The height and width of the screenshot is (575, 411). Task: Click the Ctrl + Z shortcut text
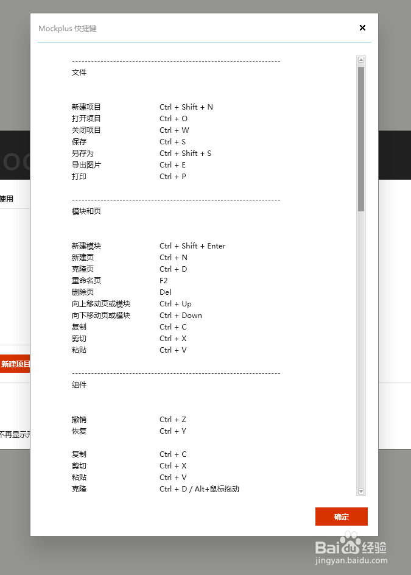point(173,420)
